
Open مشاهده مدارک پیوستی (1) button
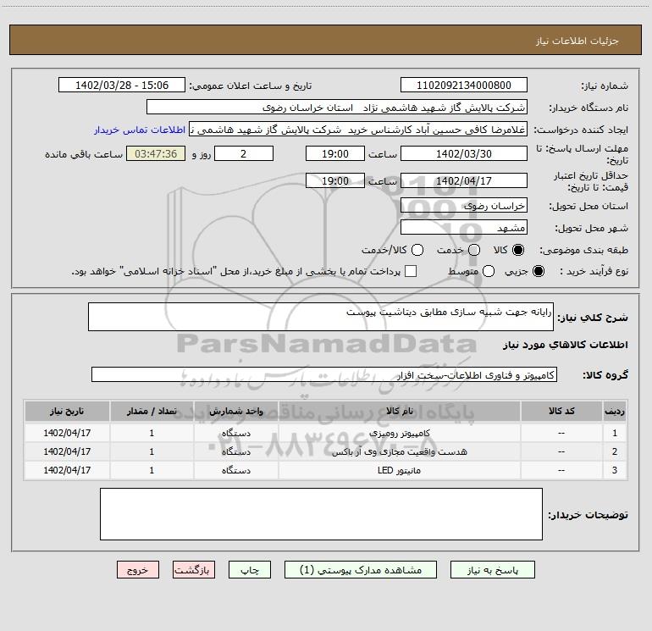[361, 570]
